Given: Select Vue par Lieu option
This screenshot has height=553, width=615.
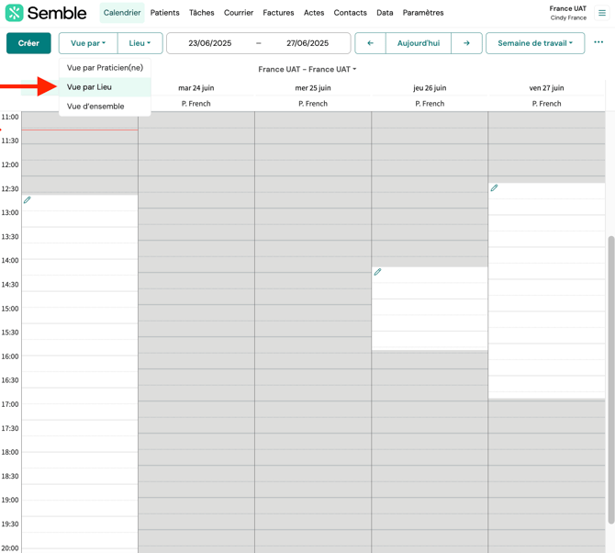Looking at the screenshot, I should tap(90, 87).
